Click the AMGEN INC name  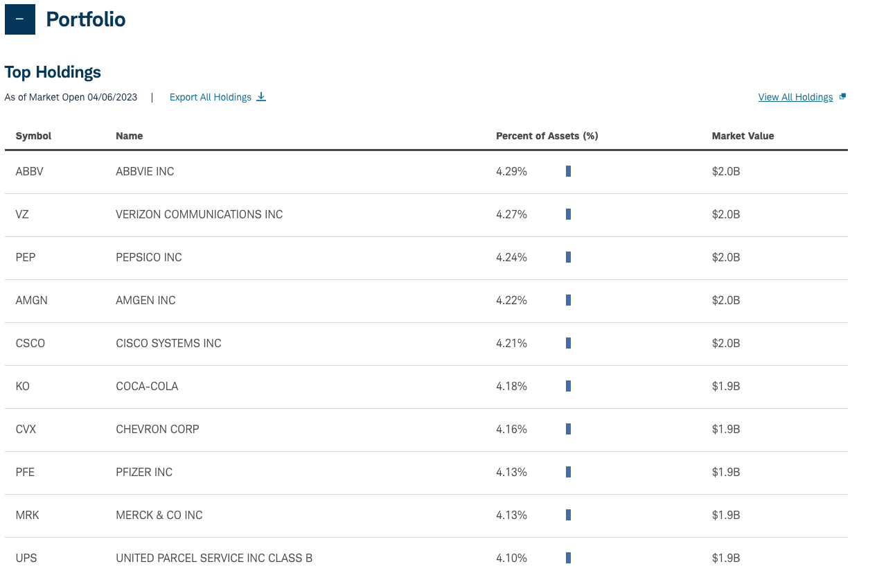tap(145, 300)
